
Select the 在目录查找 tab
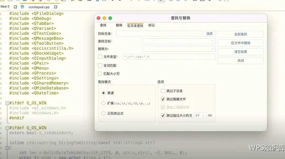135,26
